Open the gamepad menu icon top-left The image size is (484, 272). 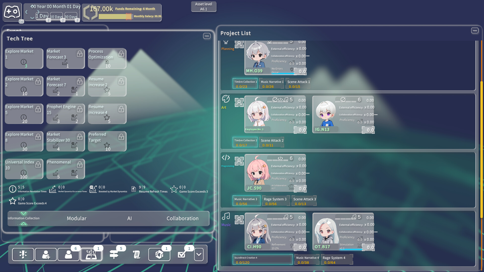(x=12, y=12)
